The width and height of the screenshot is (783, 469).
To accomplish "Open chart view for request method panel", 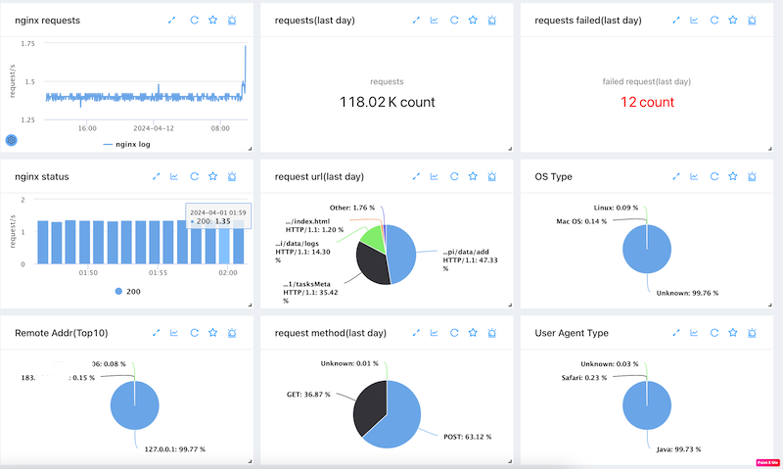I will point(435,334).
